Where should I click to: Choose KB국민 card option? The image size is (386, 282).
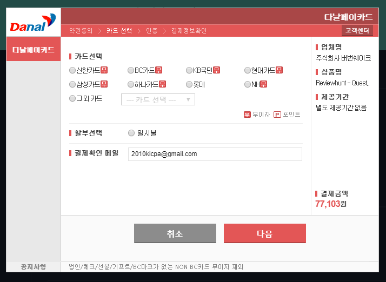pyautogui.click(x=189, y=70)
